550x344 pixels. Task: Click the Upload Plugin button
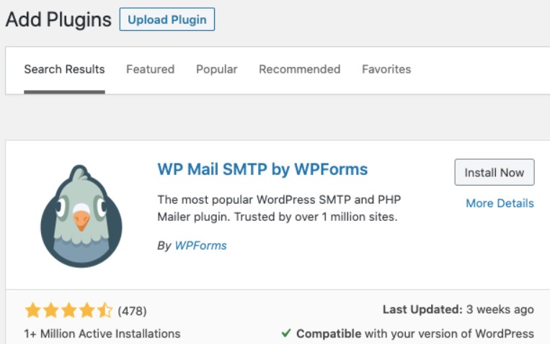coord(167,19)
